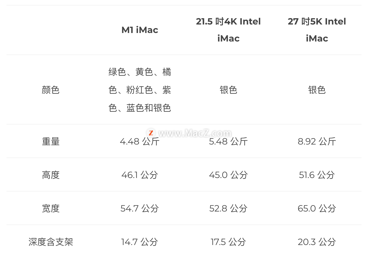Click the 重量 row label
The height and width of the screenshot is (266, 377).
[51, 141]
